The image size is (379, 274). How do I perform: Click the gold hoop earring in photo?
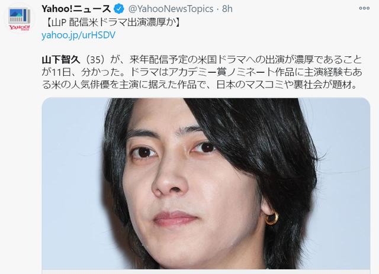click(x=272, y=218)
